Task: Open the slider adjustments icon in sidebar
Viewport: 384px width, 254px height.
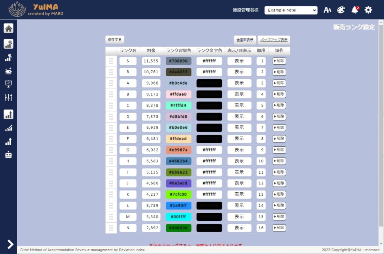Action: point(8,97)
